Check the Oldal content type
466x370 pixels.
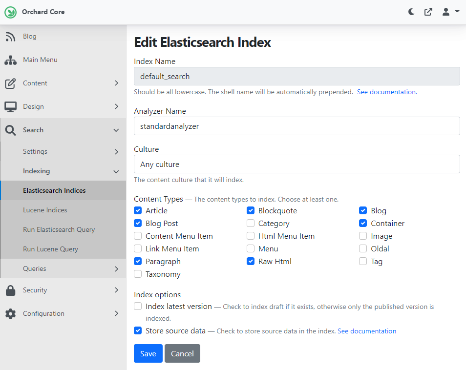tap(363, 248)
